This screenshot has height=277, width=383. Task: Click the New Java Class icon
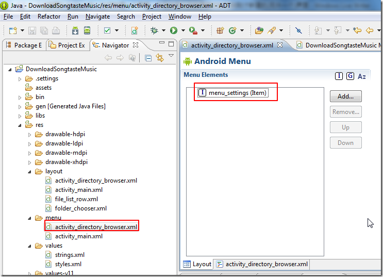(x=232, y=30)
